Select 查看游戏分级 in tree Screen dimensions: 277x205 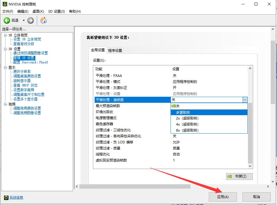pyautogui.click(x=24, y=44)
